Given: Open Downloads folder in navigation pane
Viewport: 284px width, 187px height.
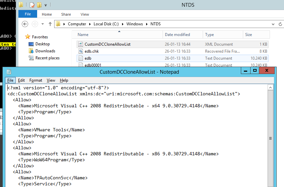Looking at the screenshot, I should (x=45, y=51).
